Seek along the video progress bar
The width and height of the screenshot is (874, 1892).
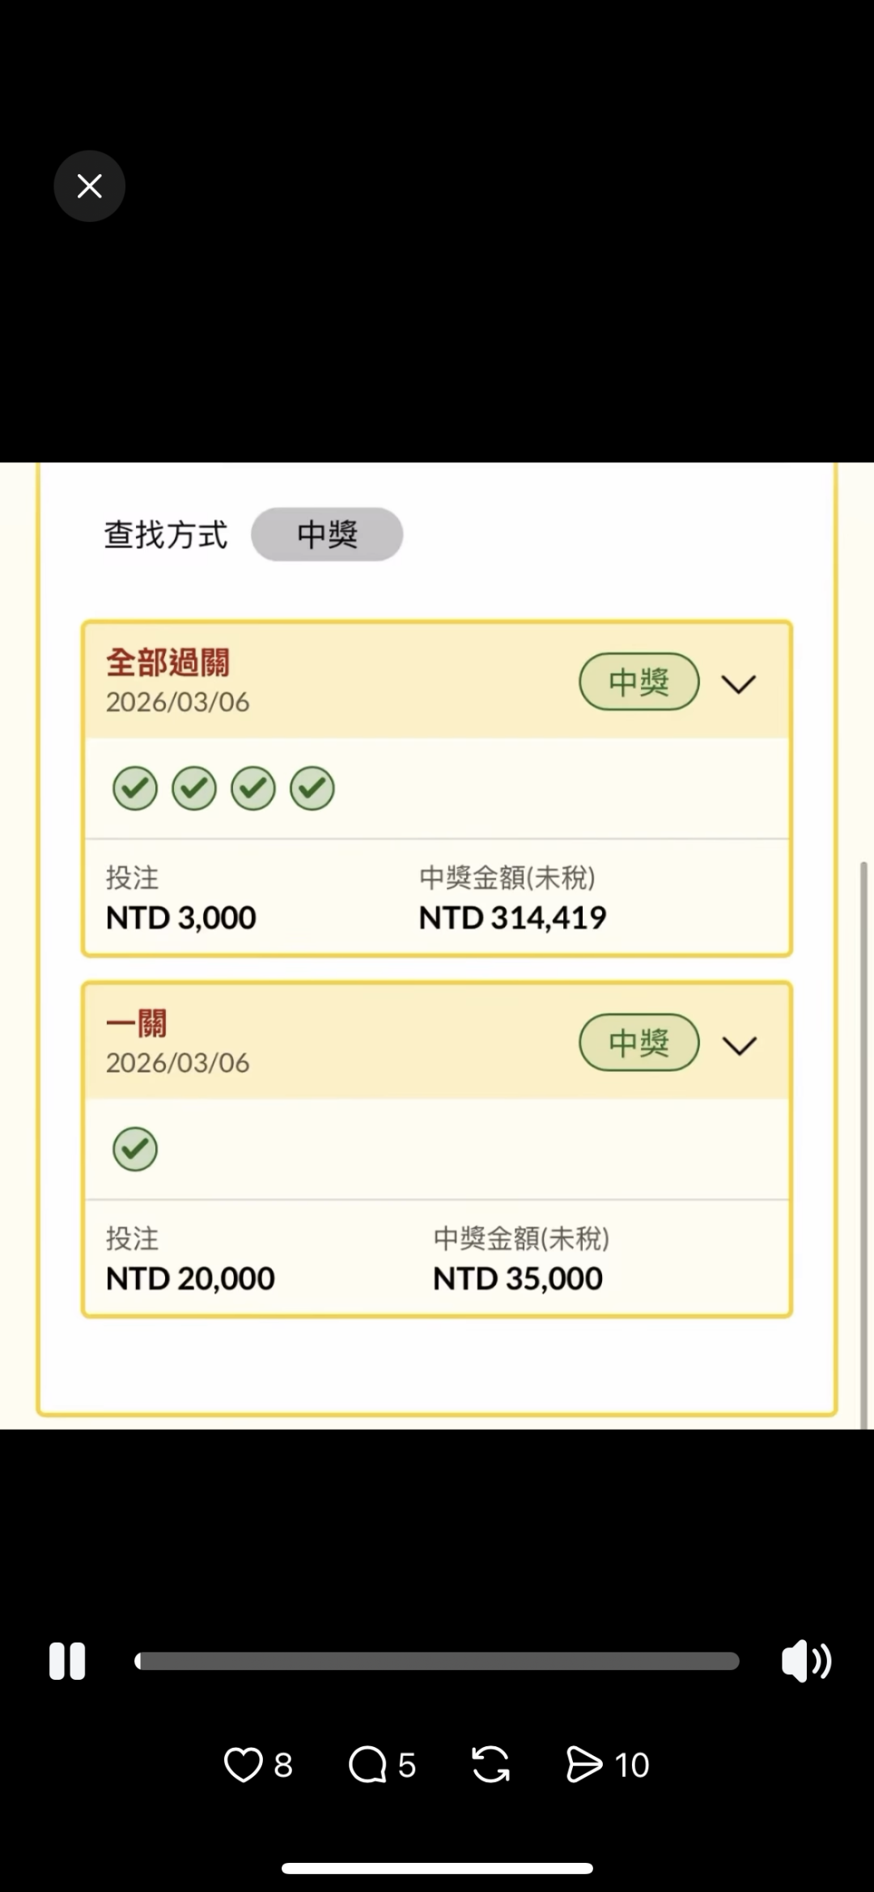(x=437, y=1661)
